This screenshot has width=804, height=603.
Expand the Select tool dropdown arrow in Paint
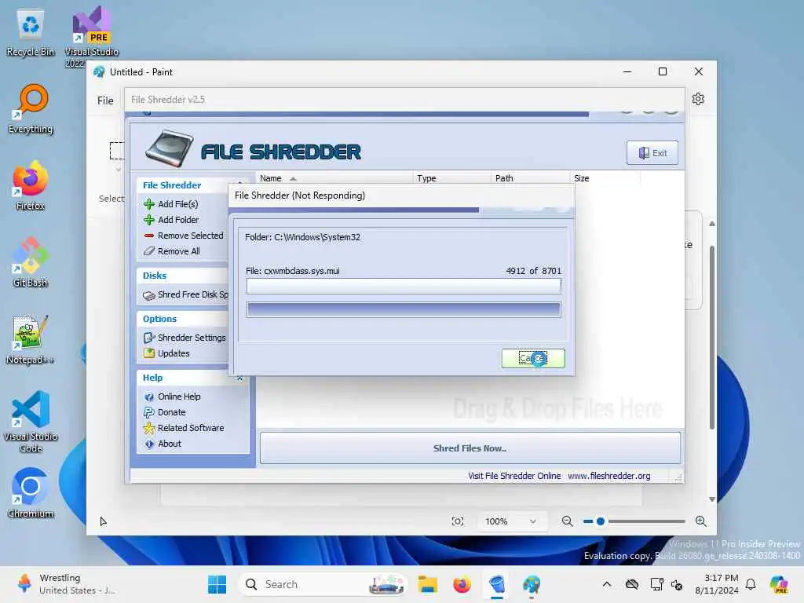119,170
